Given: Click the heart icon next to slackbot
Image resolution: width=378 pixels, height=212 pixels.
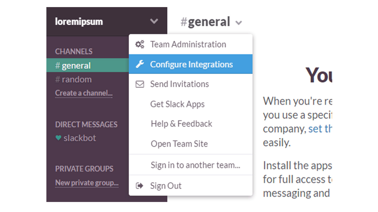Looking at the screenshot, I should [x=58, y=138].
